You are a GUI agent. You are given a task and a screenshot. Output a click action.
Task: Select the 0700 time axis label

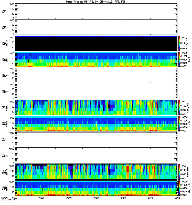[x=96, y=198]
